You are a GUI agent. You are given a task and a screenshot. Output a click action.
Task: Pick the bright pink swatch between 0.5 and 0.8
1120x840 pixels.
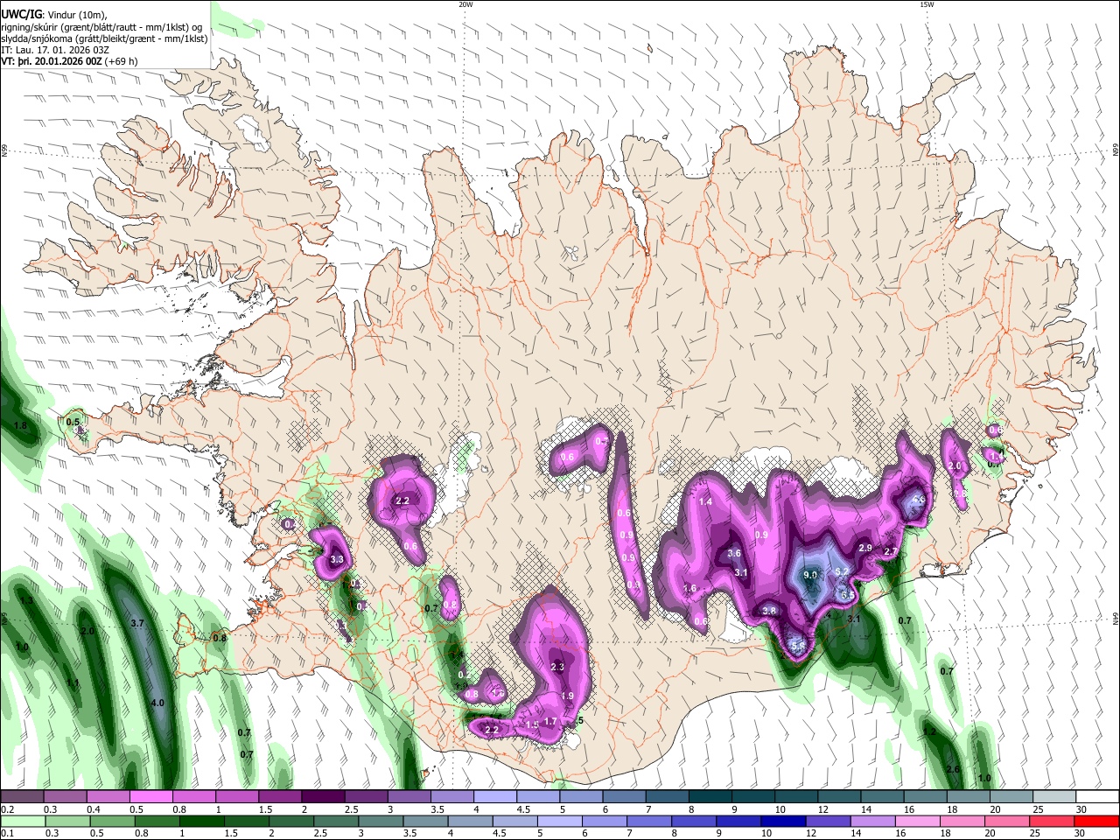[x=150, y=796]
